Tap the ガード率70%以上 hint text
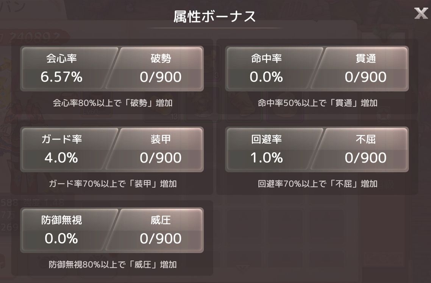Screen dimensions: 431x283 (112, 184)
